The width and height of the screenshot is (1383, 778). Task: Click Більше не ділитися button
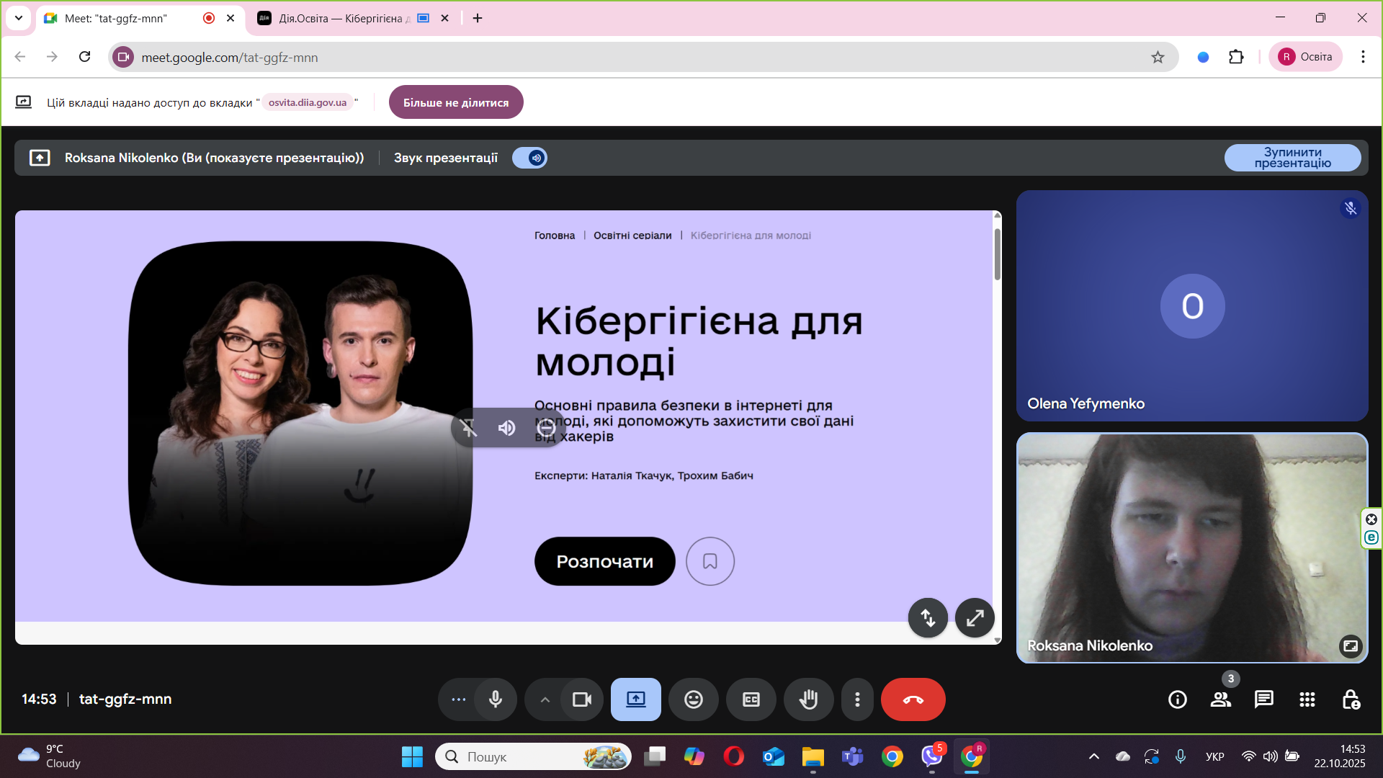point(455,102)
